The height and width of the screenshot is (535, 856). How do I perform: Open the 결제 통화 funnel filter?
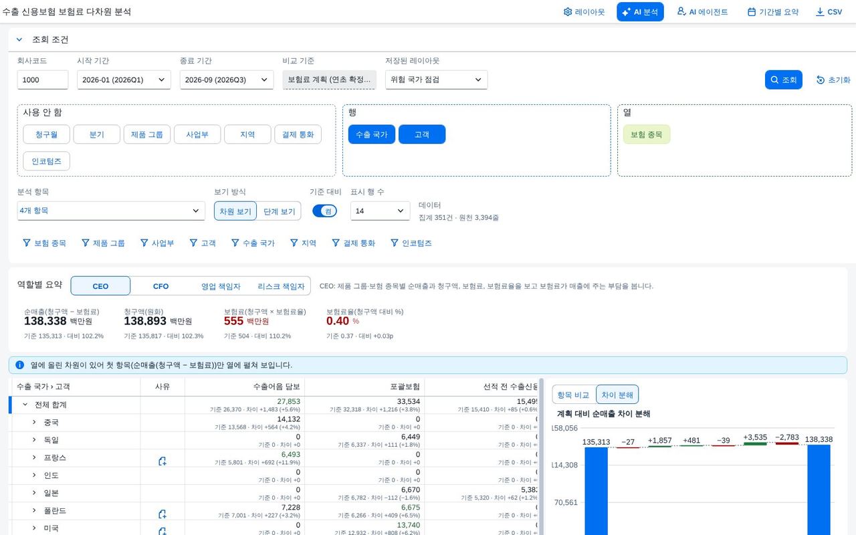(354, 243)
